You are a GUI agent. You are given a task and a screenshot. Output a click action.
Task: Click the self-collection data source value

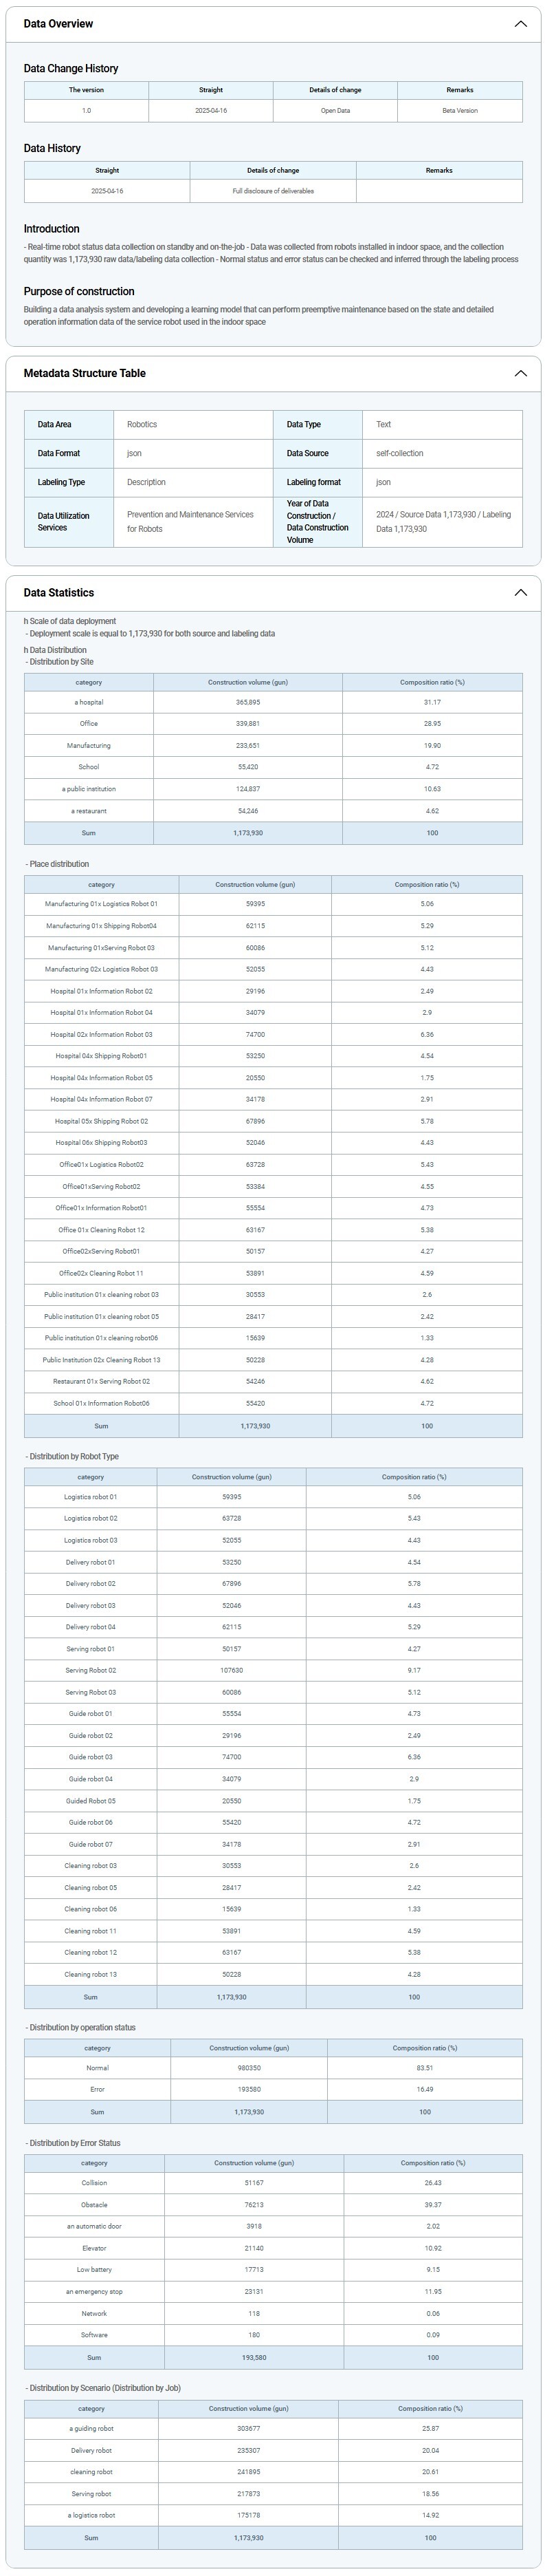pos(399,454)
